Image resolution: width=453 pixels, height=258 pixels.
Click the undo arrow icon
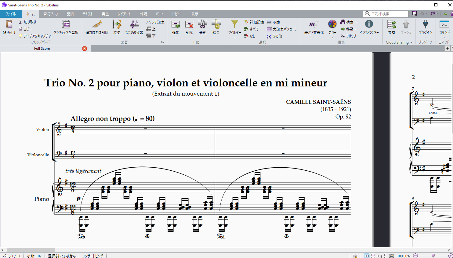pyautogui.click(x=422, y=14)
